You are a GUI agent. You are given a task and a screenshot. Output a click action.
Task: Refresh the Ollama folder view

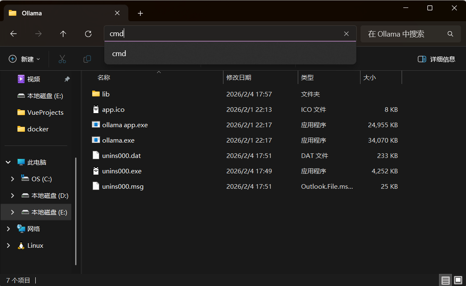(88, 34)
